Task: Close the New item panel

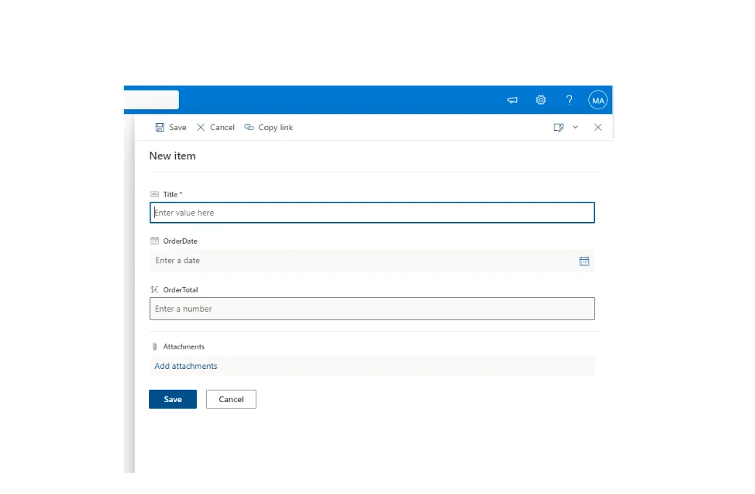Action: coord(598,127)
